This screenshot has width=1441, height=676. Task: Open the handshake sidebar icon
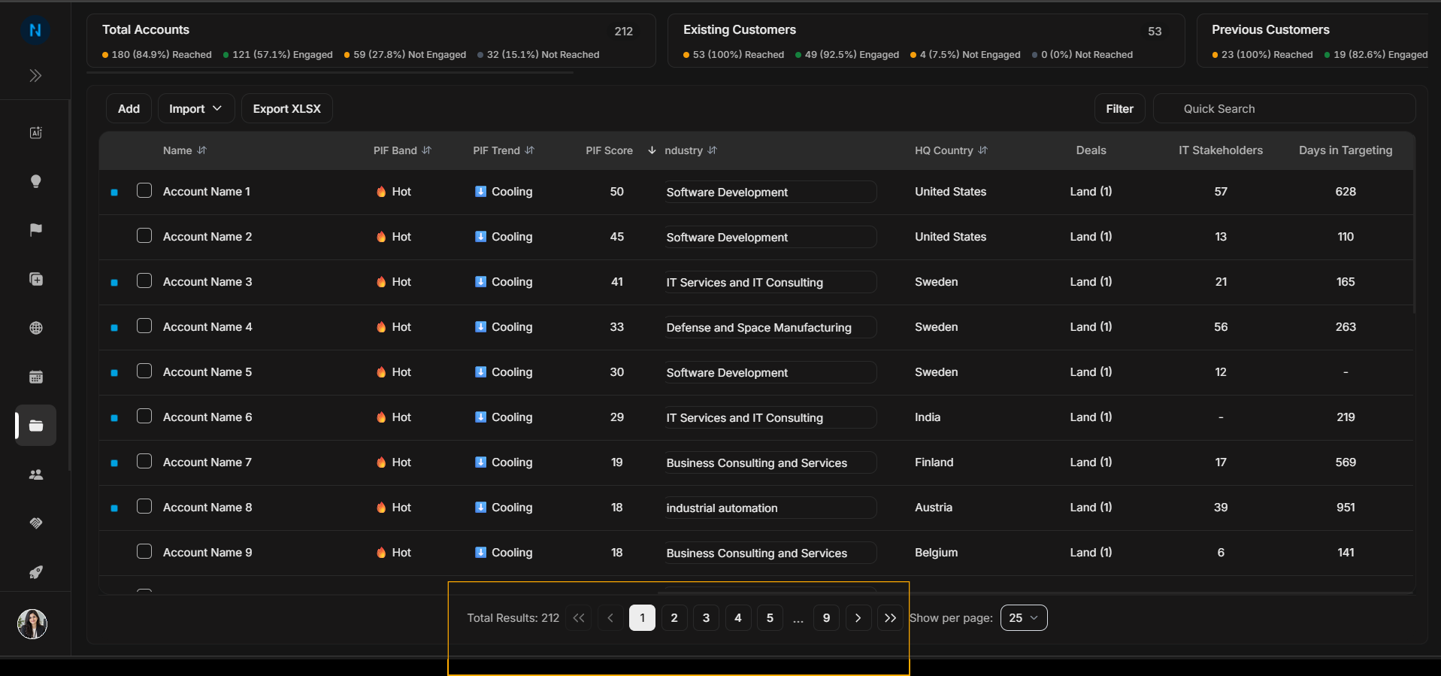pyautogui.click(x=35, y=523)
